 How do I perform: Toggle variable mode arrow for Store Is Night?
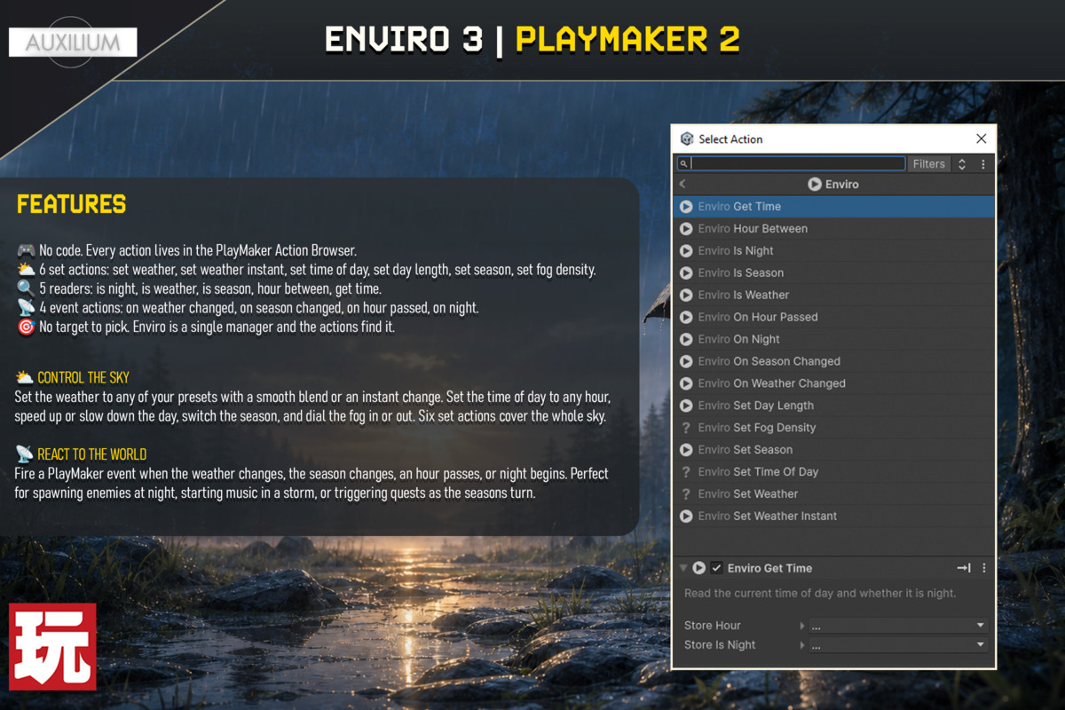pyautogui.click(x=802, y=645)
